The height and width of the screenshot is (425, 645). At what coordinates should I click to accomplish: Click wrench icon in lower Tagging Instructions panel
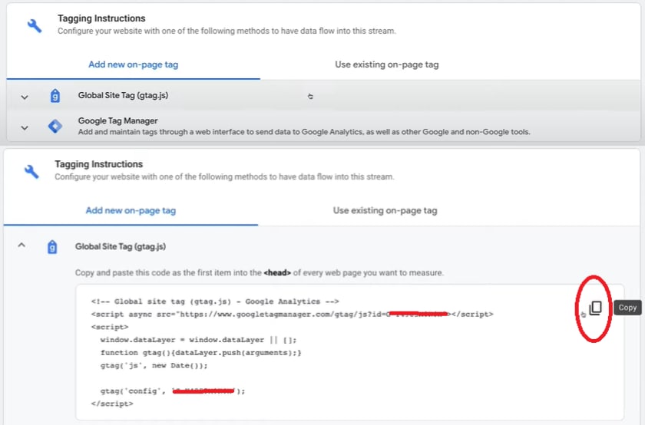click(x=31, y=171)
